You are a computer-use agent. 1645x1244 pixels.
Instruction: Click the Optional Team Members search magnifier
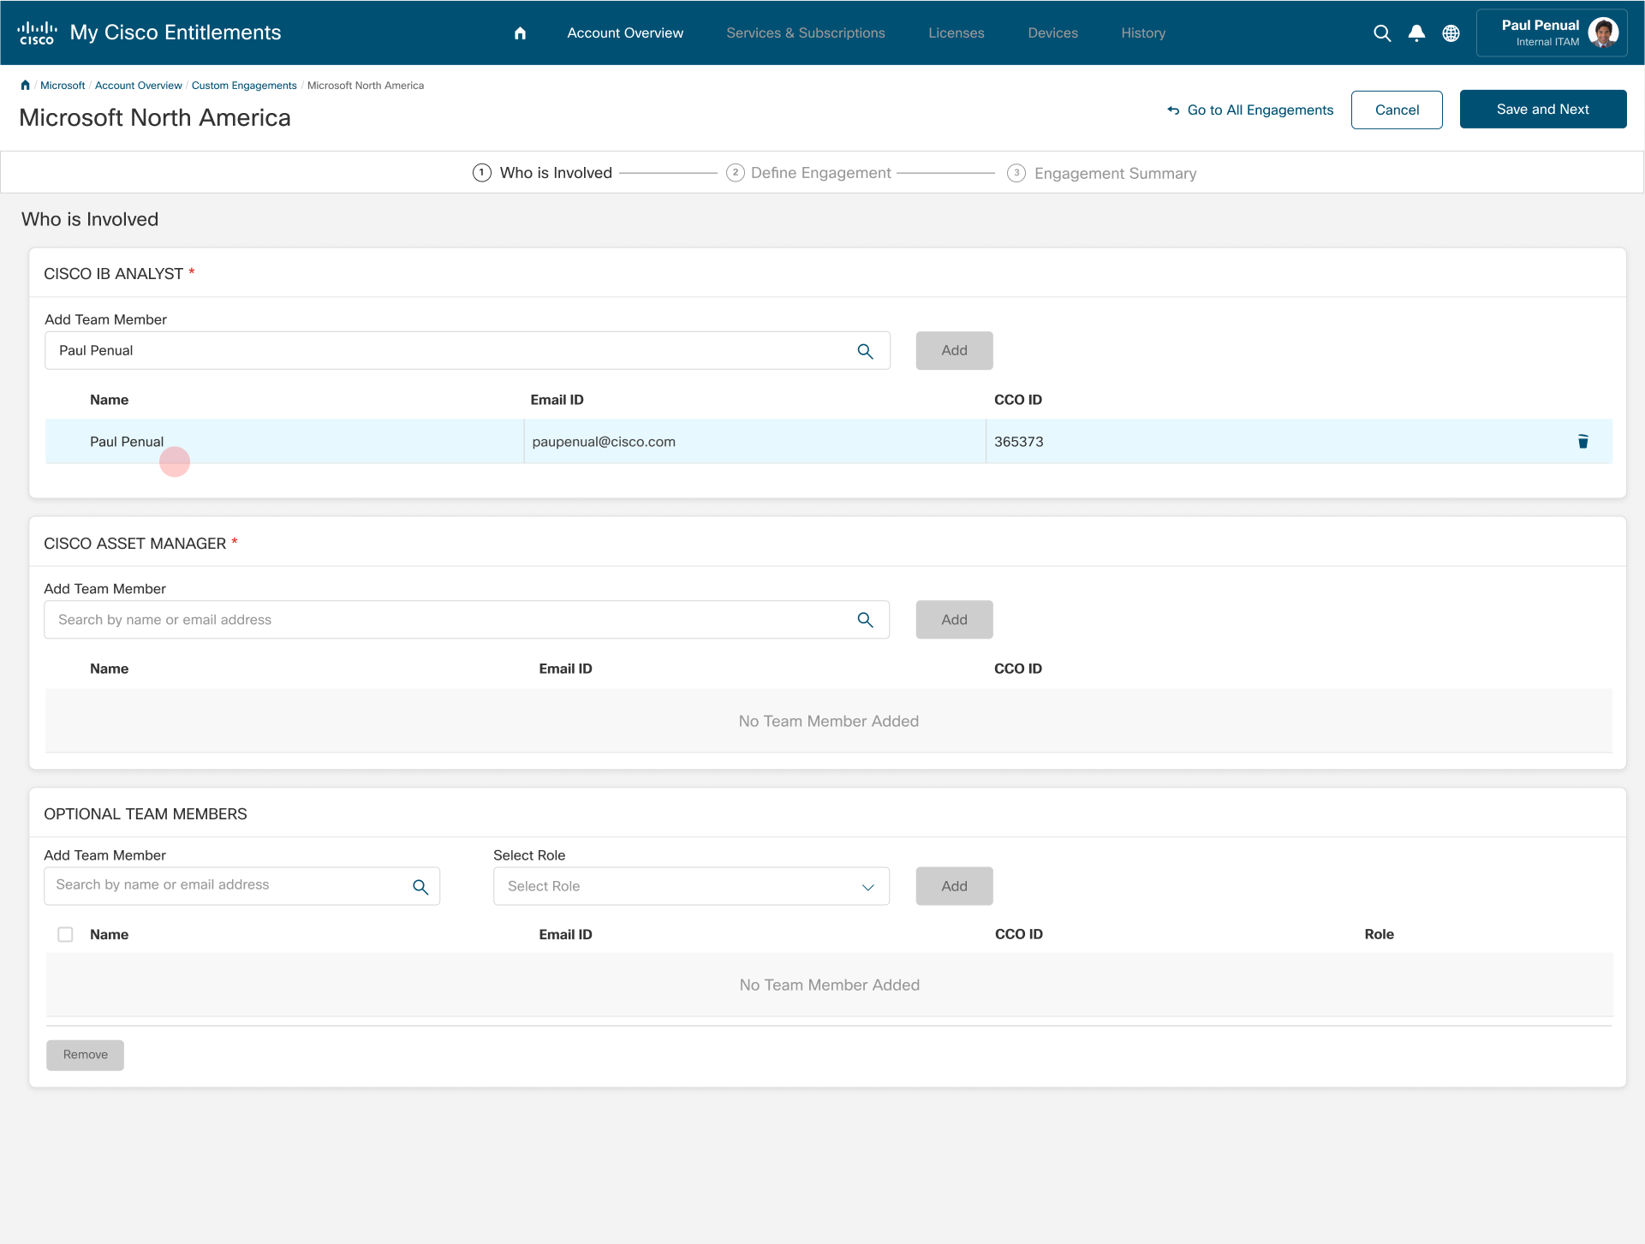pyautogui.click(x=420, y=887)
